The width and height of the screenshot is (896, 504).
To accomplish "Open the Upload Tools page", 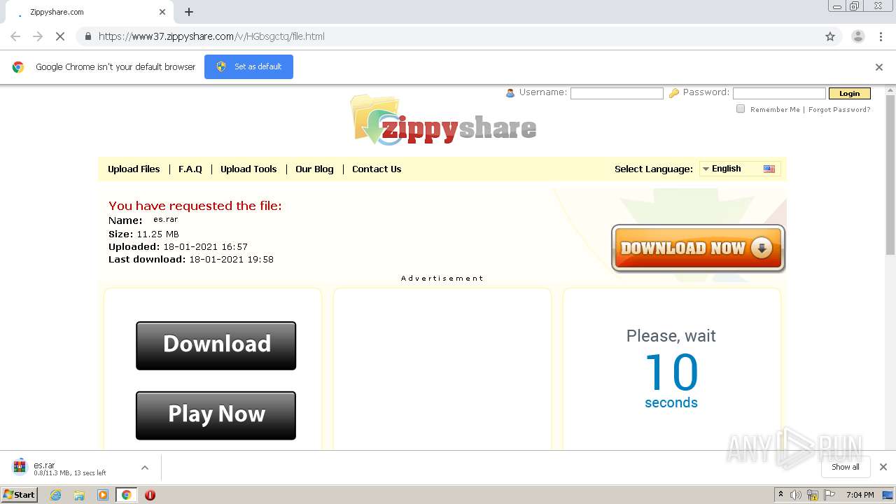I will point(248,169).
